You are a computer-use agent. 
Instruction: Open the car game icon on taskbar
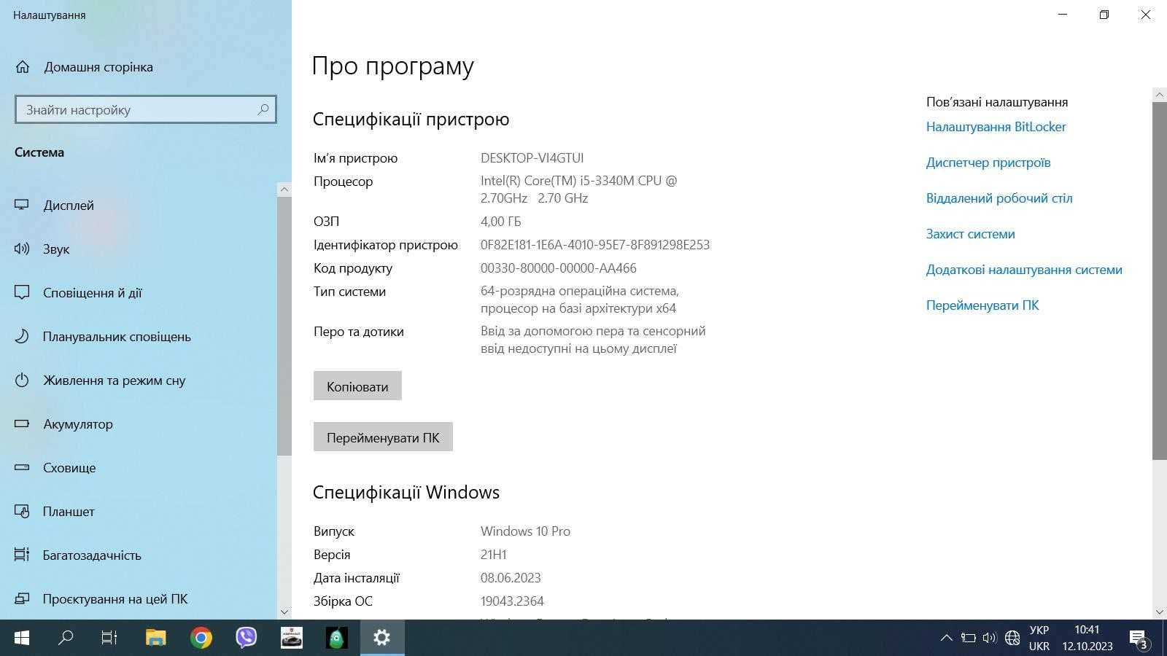(292, 638)
